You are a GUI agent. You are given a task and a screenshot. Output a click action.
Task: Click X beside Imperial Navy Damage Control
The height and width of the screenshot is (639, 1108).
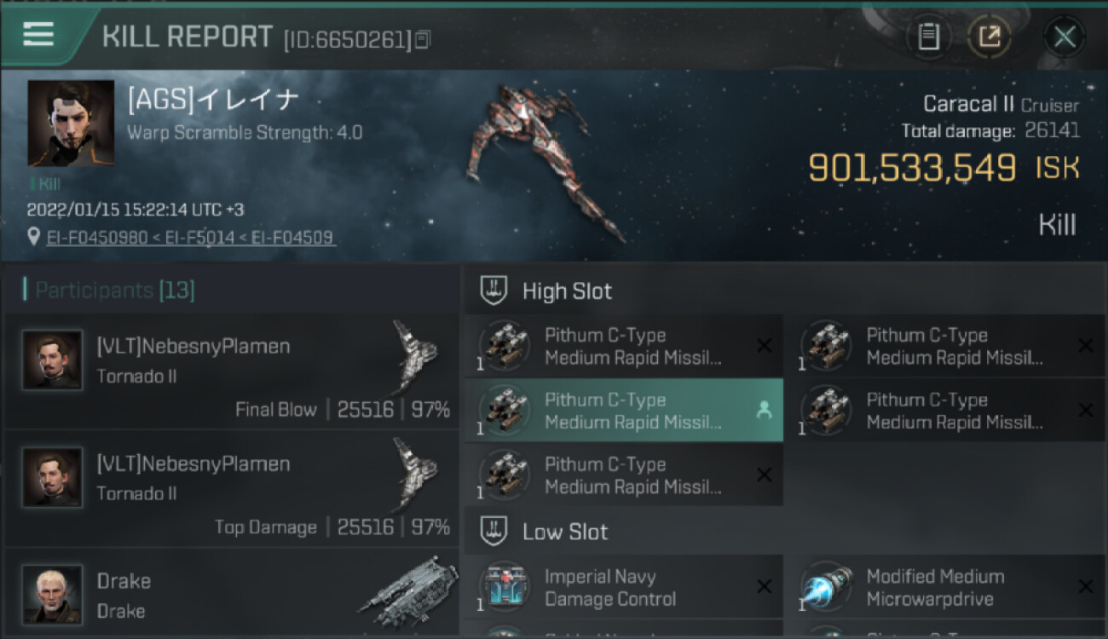tap(765, 586)
